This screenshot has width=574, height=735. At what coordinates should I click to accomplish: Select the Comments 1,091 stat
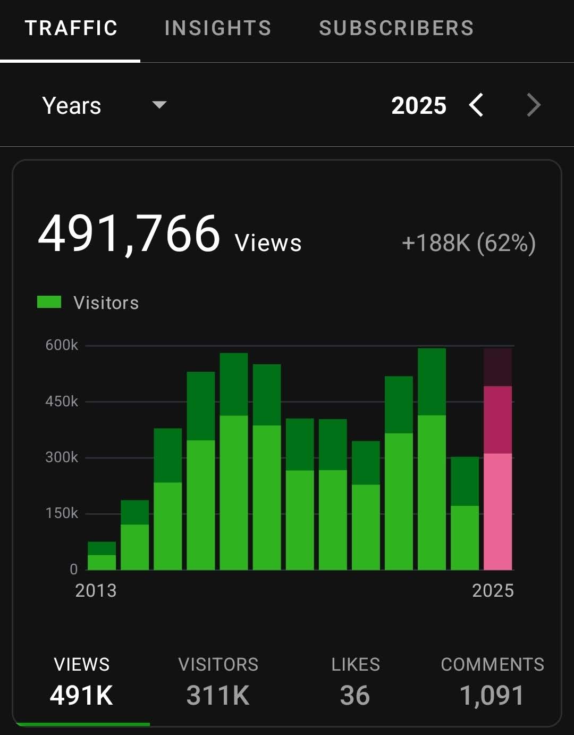tap(492, 682)
